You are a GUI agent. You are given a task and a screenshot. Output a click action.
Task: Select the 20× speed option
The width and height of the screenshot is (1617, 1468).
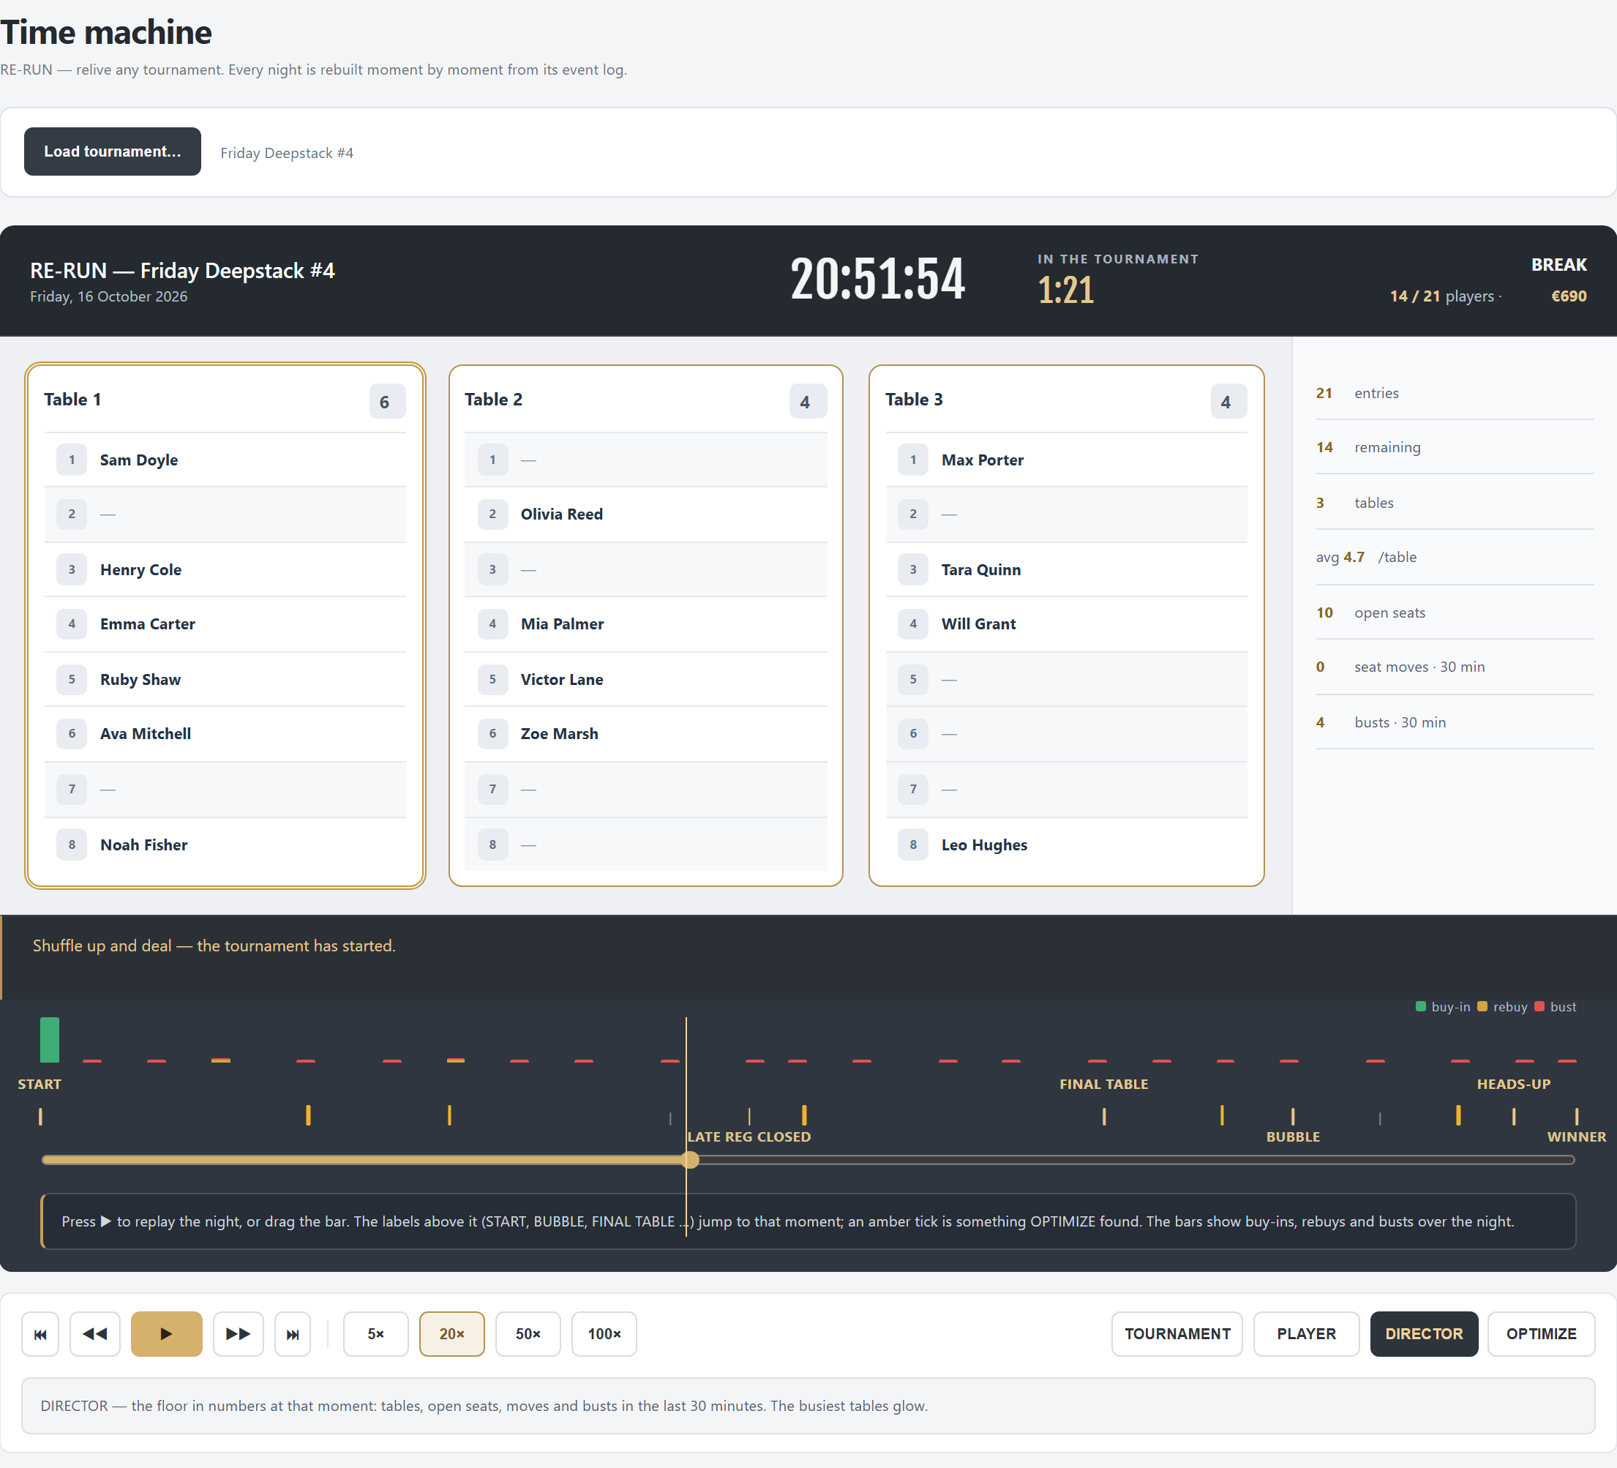[x=451, y=1334]
